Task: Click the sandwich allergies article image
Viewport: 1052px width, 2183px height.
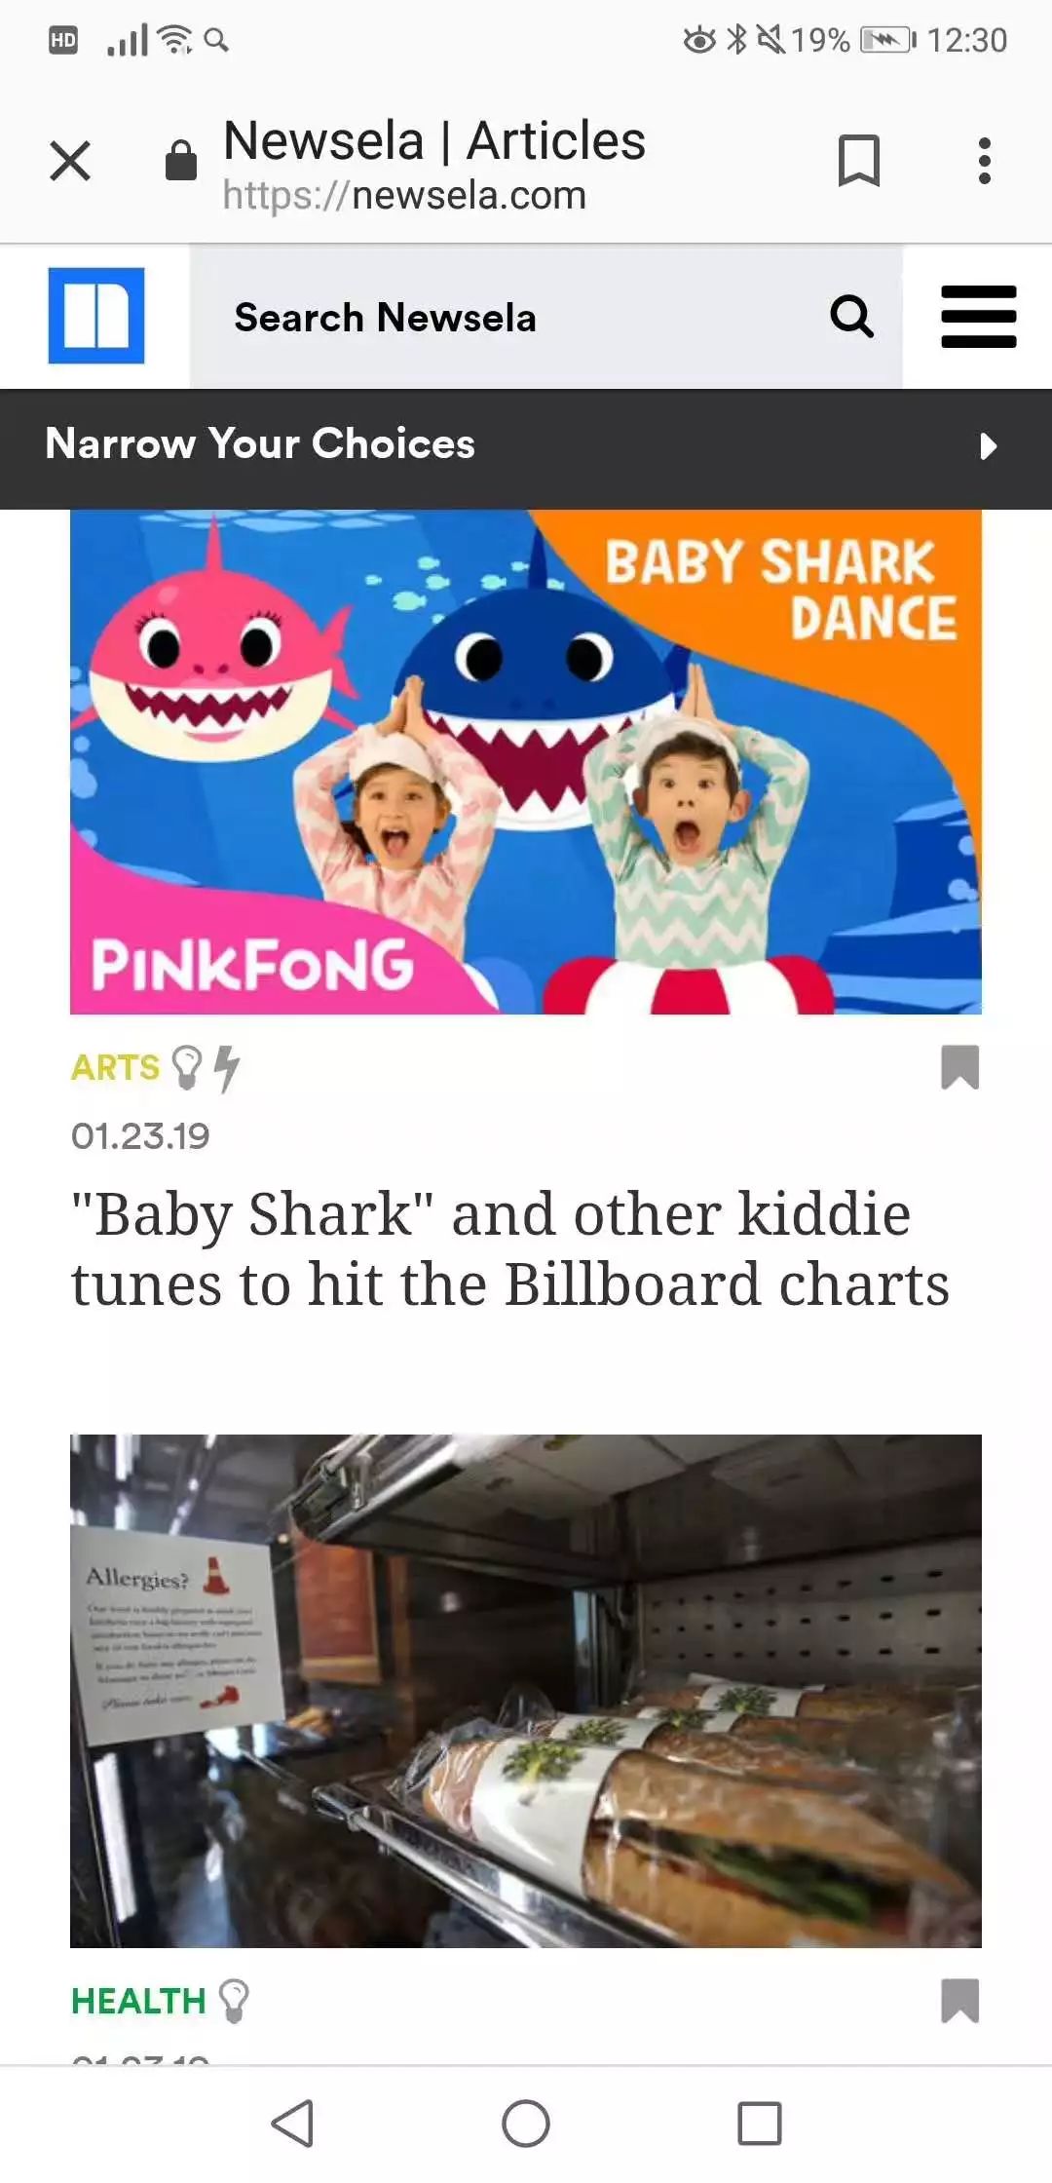Action: [x=526, y=1691]
